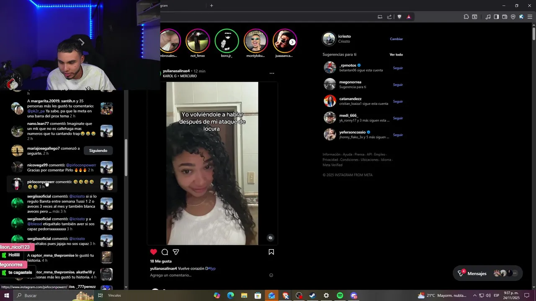Click Agrega un comentario input field
Screen dimensions: 536x301
click(208, 275)
